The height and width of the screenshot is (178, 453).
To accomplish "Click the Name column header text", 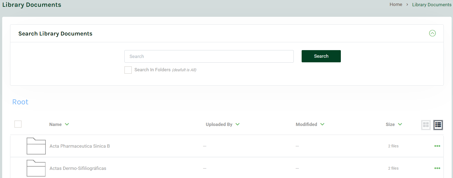I will pos(56,124).
